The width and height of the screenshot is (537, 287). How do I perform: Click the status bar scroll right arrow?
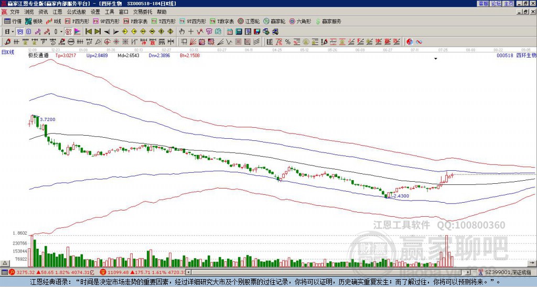click(x=468, y=272)
